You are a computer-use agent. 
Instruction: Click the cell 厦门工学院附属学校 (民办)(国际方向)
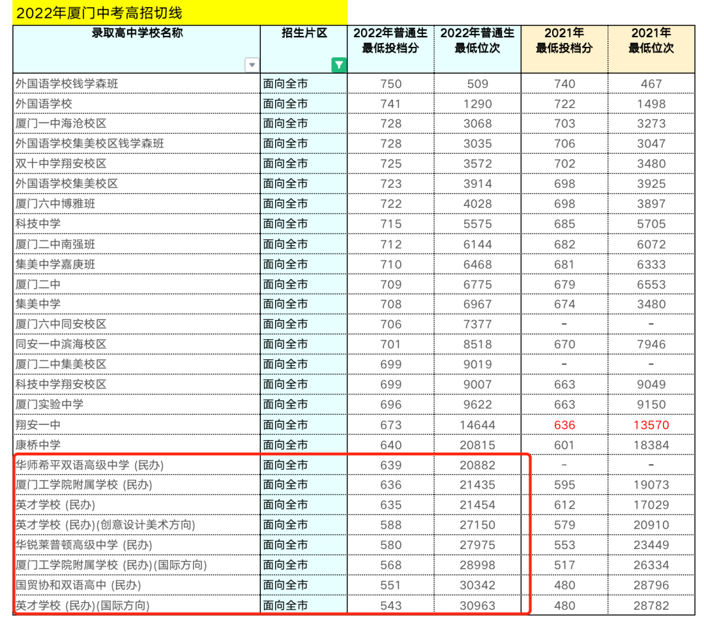tap(137, 565)
